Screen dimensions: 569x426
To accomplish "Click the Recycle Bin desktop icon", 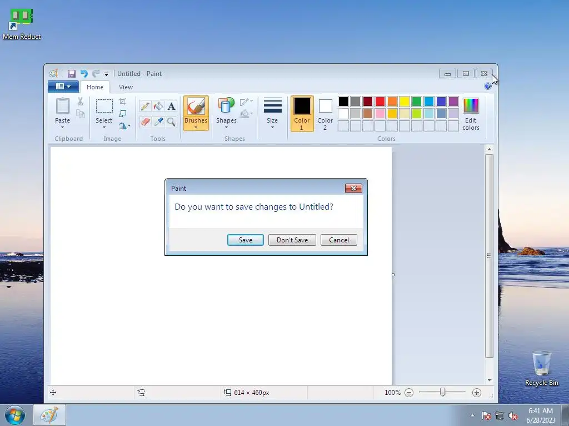I will 542,368.
